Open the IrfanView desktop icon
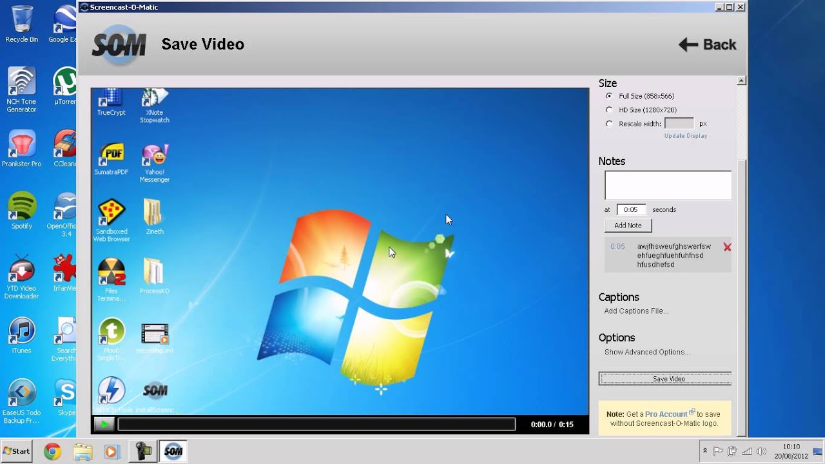The image size is (825, 464). [65, 273]
